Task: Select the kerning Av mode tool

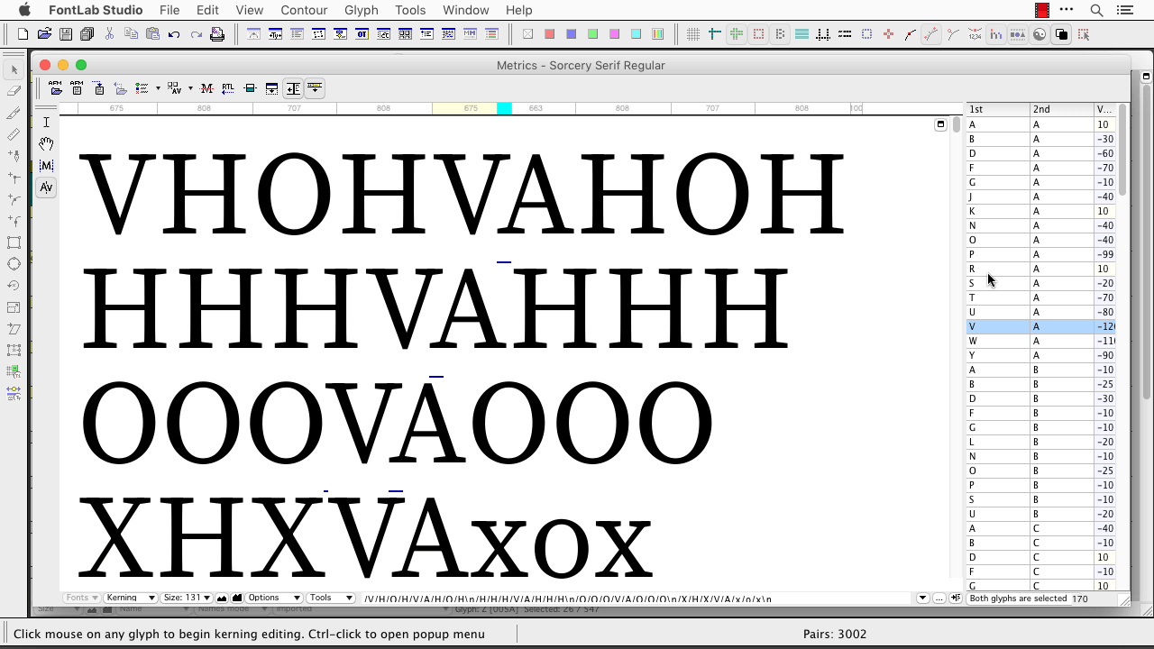Action: [x=46, y=187]
